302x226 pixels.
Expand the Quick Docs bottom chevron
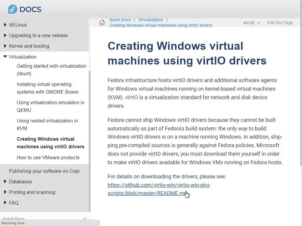point(85,219)
